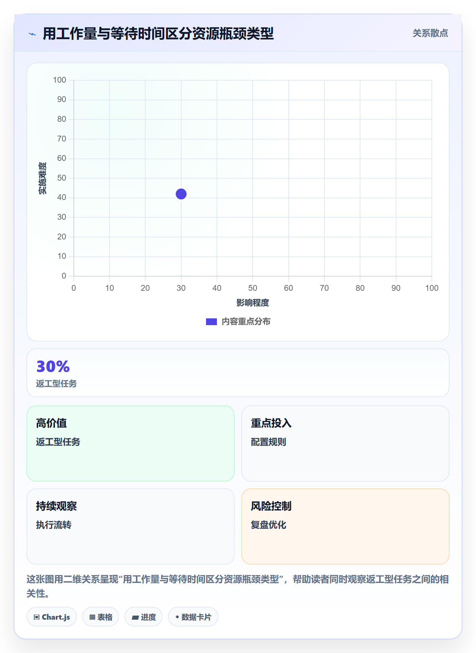
Task: Toggle the 内容重点分布 legend swatch
Action: coord(211,322)
